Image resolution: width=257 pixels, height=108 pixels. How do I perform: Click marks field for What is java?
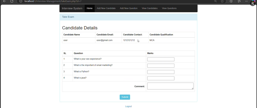click(161, 78)
